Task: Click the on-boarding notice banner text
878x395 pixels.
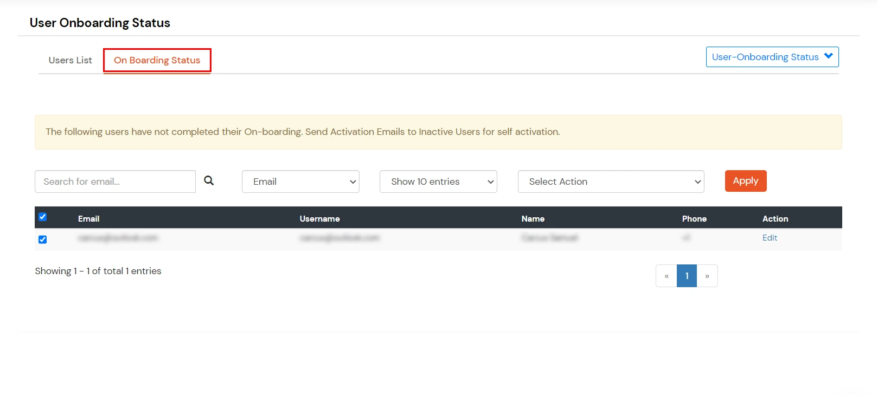Action: [x=303, y=132]
